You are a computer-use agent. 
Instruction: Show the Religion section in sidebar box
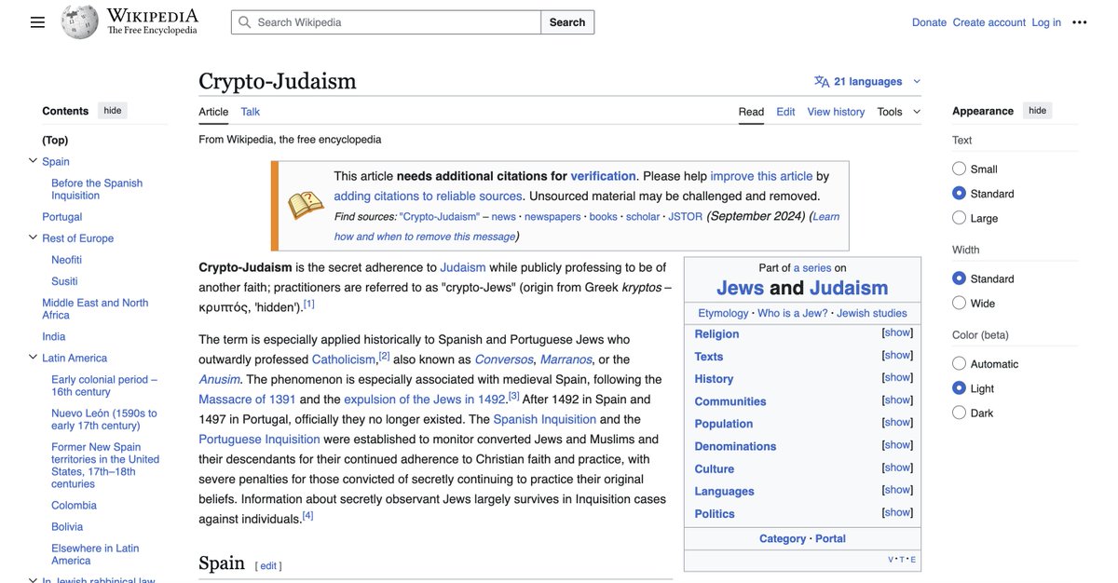pyautogui.click(x=897, y=332)
